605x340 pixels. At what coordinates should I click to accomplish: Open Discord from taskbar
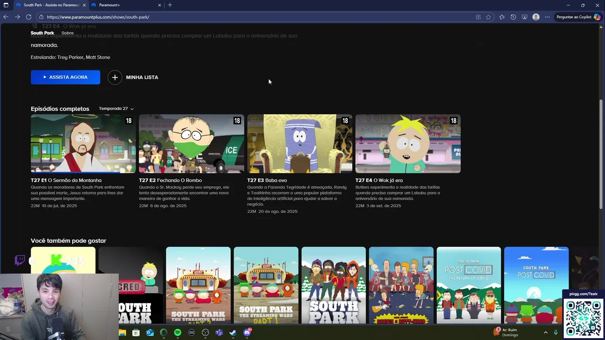pos(247,332)
